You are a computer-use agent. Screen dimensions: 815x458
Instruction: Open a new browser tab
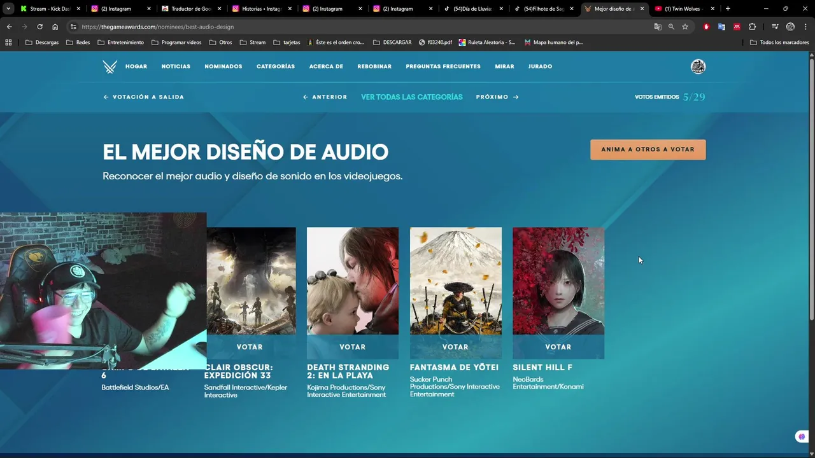728,9
